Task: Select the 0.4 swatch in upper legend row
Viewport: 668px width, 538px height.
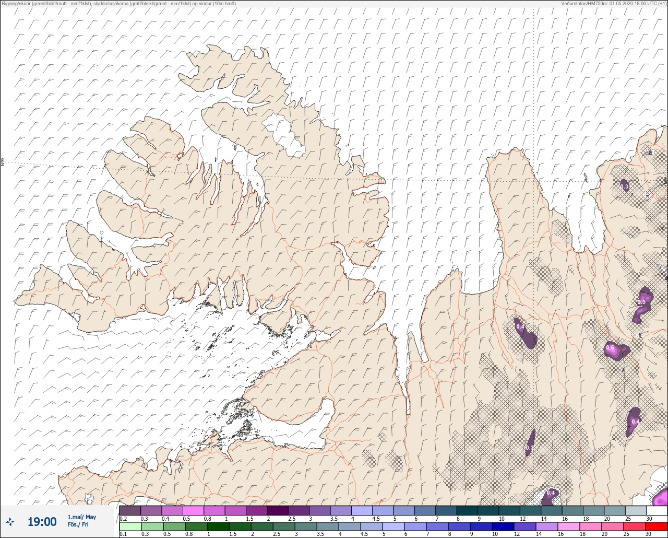Action: (x=172, y=510)
